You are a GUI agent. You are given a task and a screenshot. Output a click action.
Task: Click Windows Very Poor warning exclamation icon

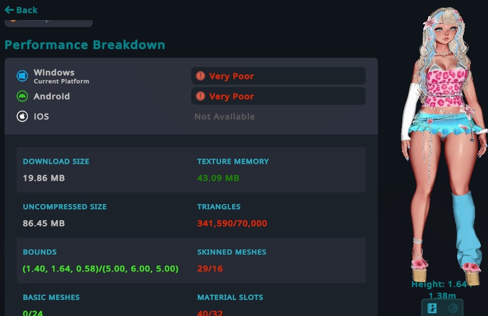(200, 76)
